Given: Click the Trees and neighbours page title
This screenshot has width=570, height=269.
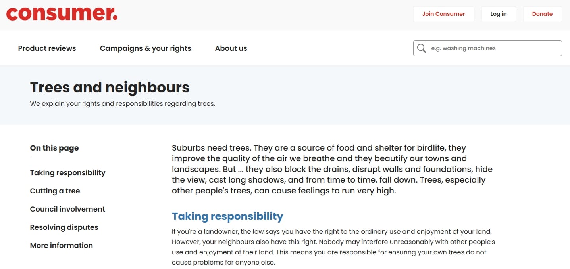Looking at the screenshot, I should pos(110,87).
